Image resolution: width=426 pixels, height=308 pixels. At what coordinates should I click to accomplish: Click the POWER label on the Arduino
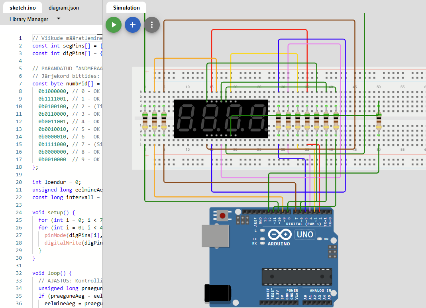[292, 290]
